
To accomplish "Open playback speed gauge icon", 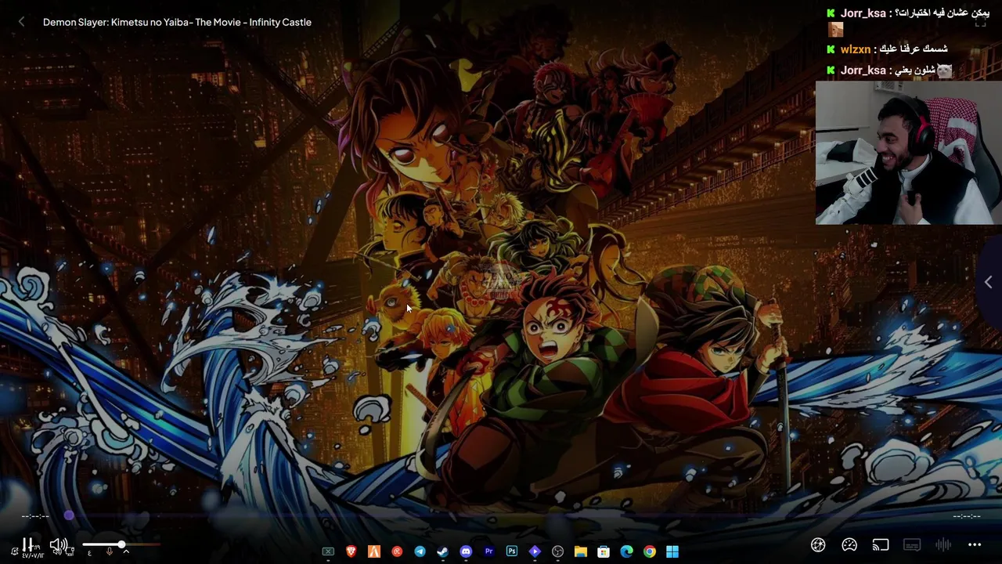I will [x=849, y=544].
